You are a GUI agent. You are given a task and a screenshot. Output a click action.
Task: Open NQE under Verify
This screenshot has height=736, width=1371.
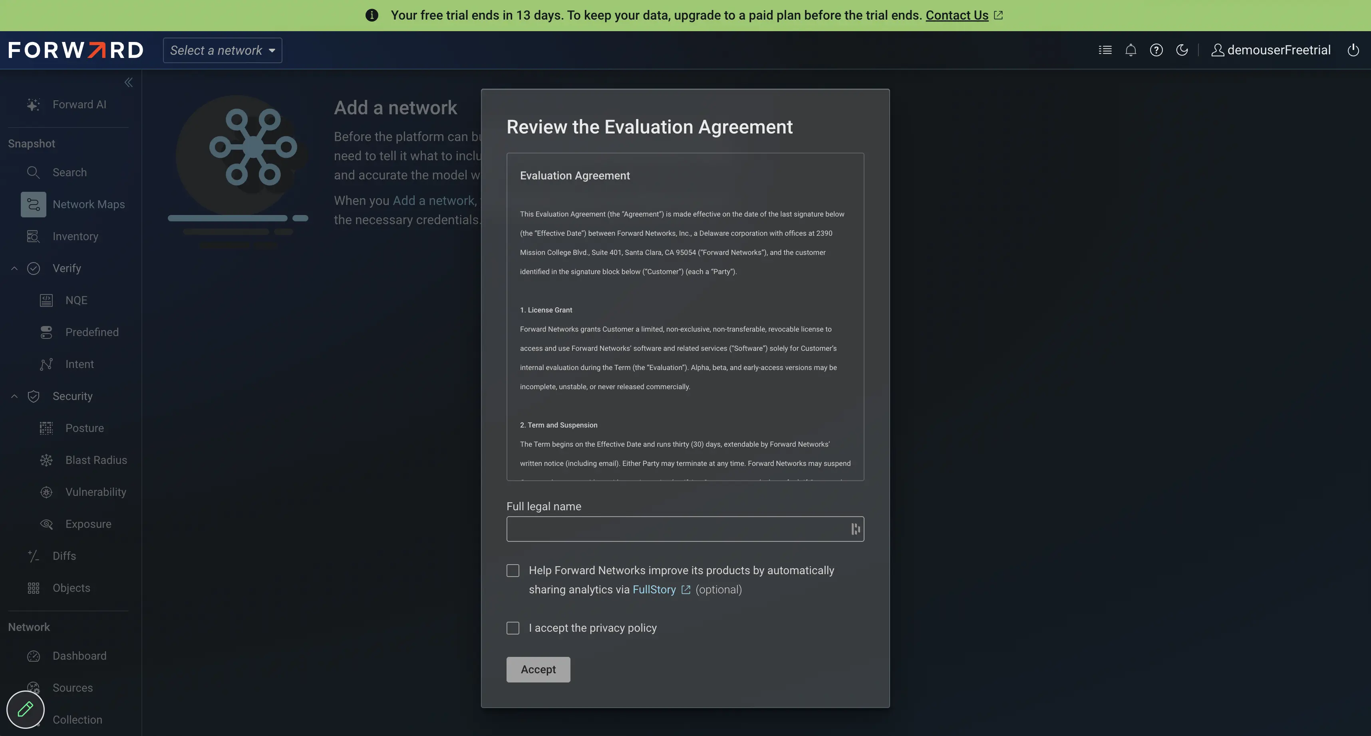click(x=77, y=300)
